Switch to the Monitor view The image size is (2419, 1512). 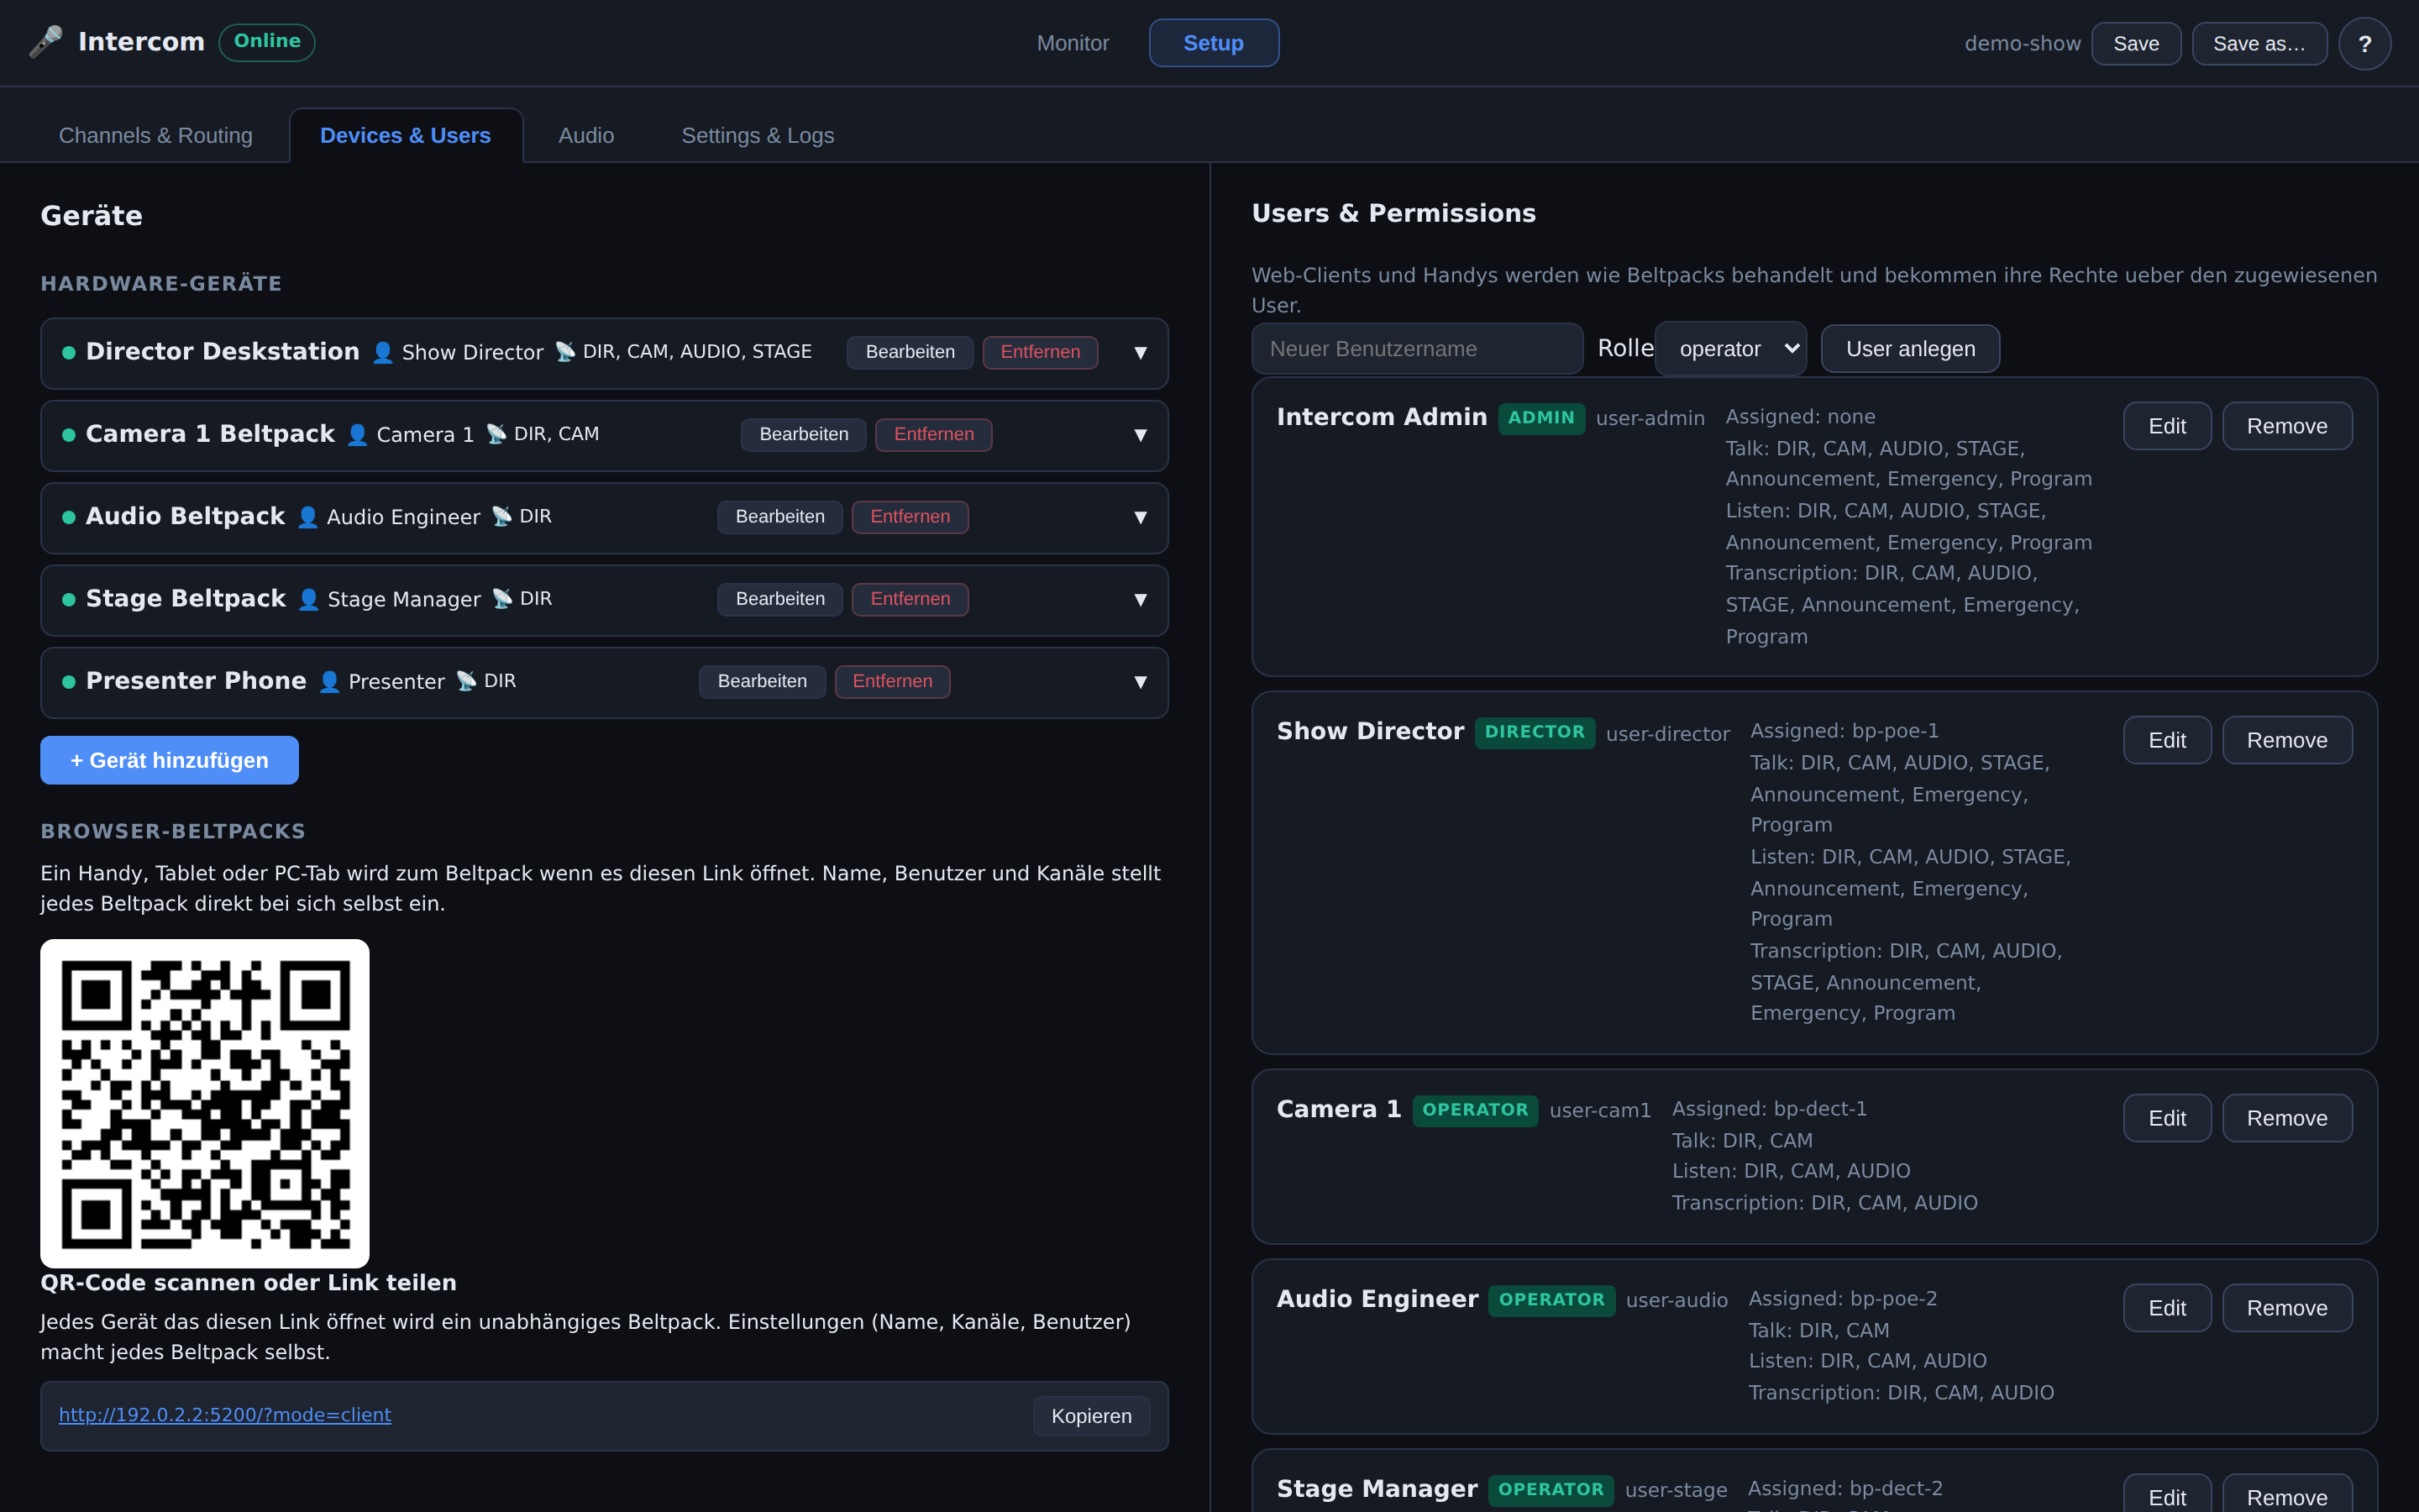pyautogui.click(x=1073, y=43)
